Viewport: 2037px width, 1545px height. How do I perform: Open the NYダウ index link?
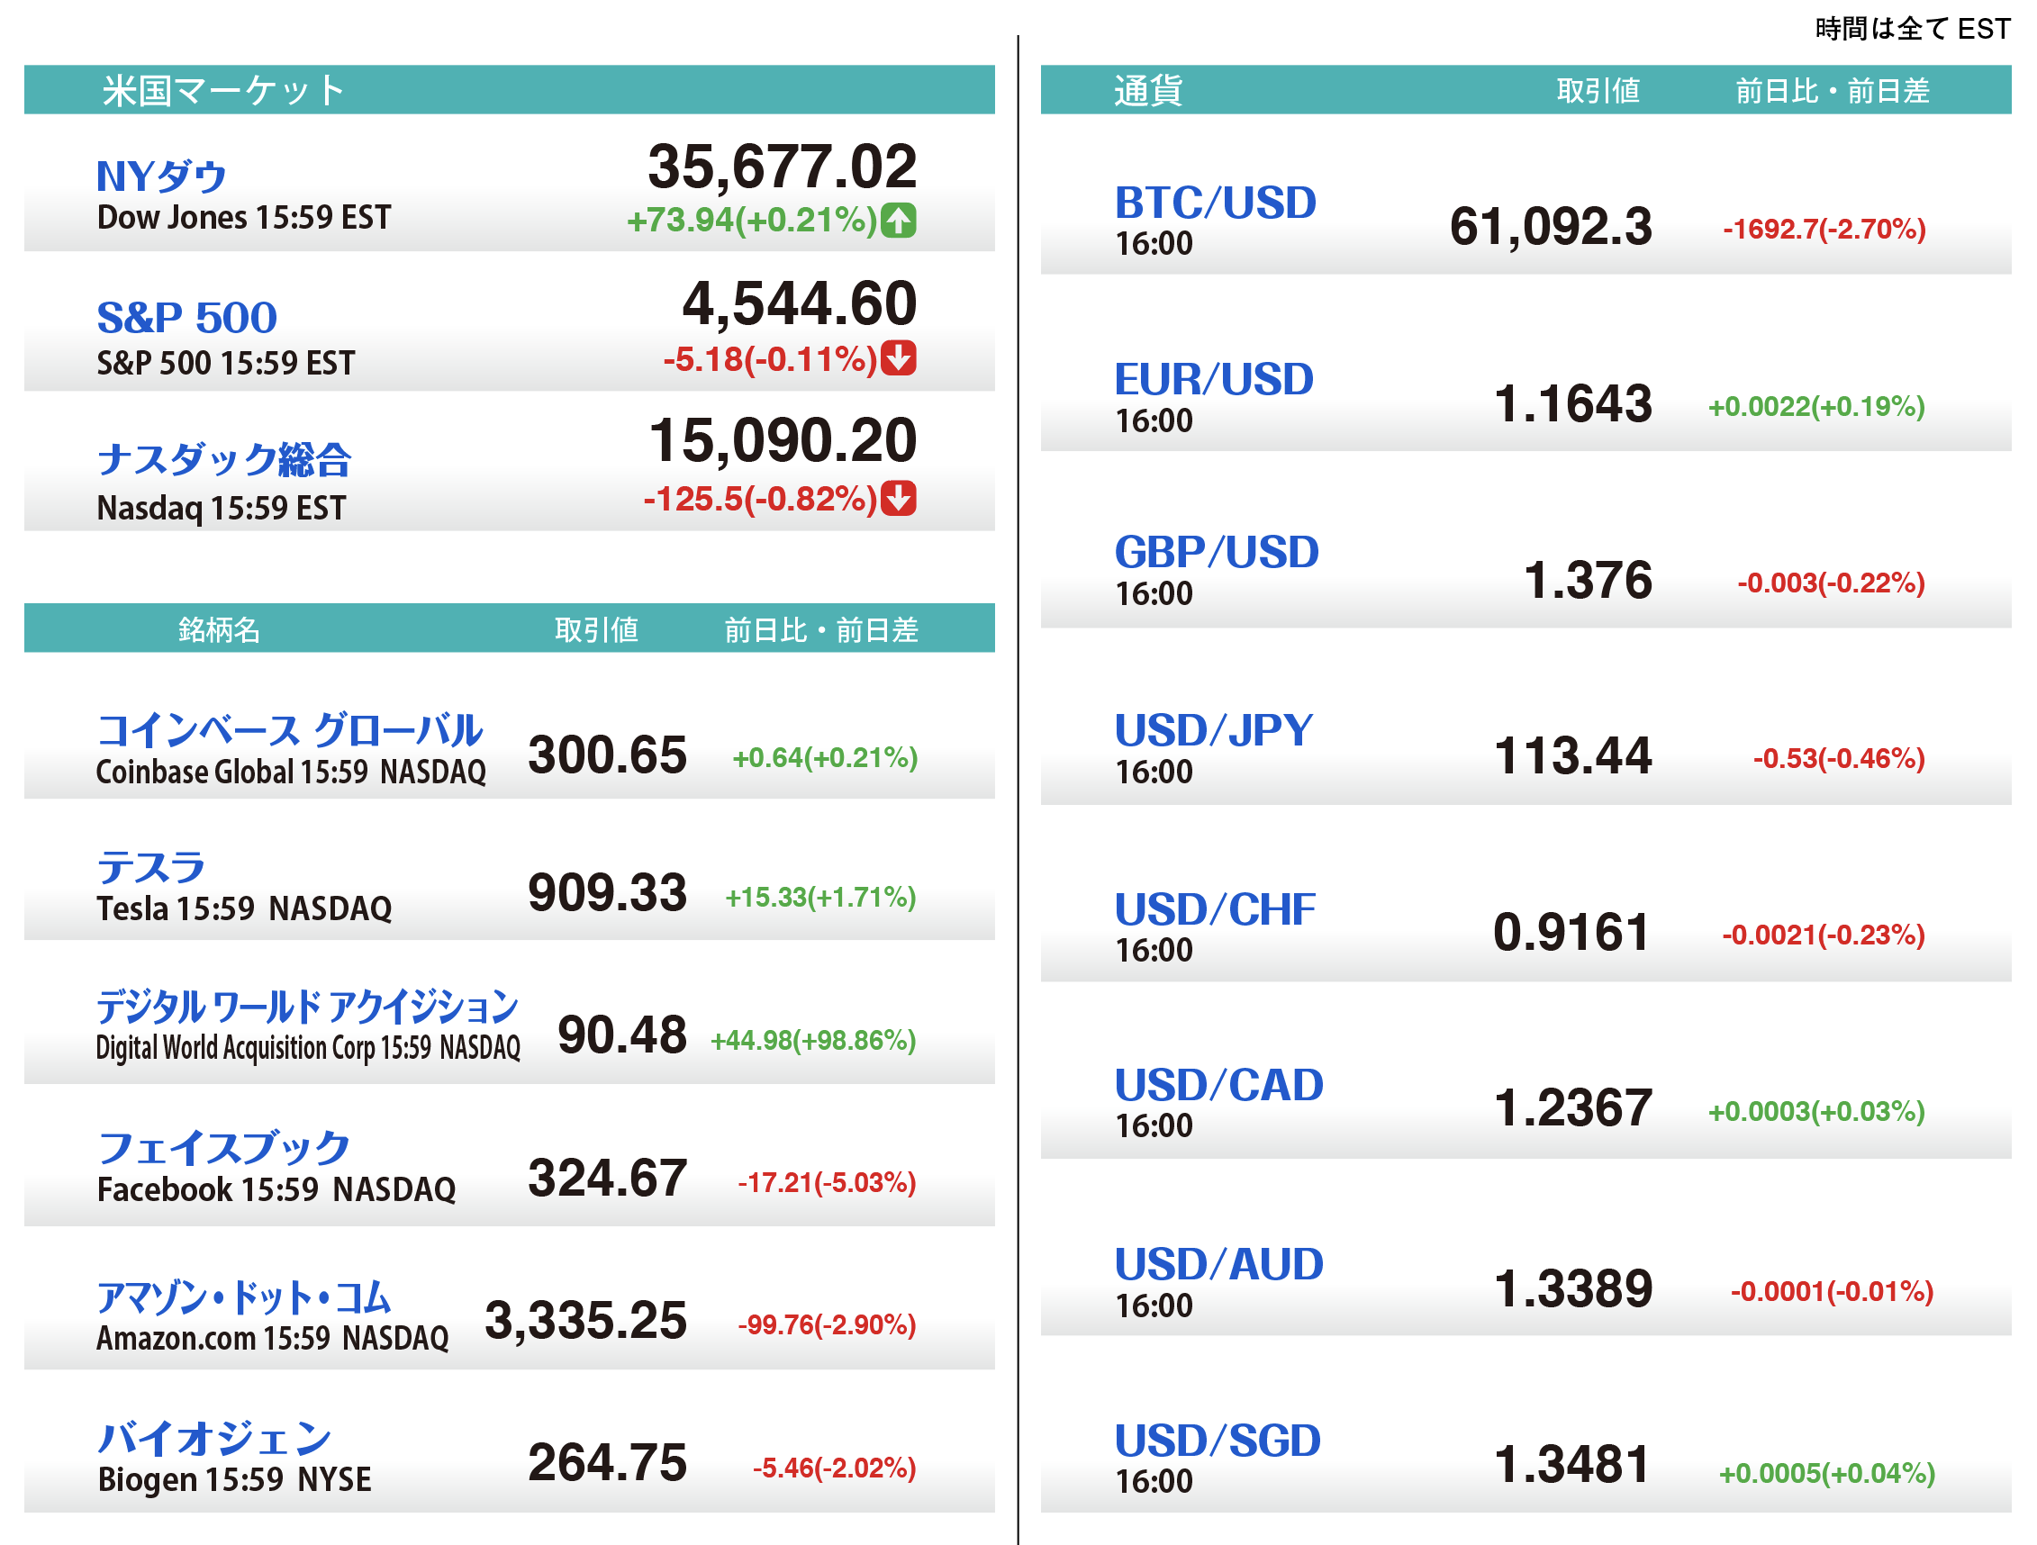coord(161,176)
